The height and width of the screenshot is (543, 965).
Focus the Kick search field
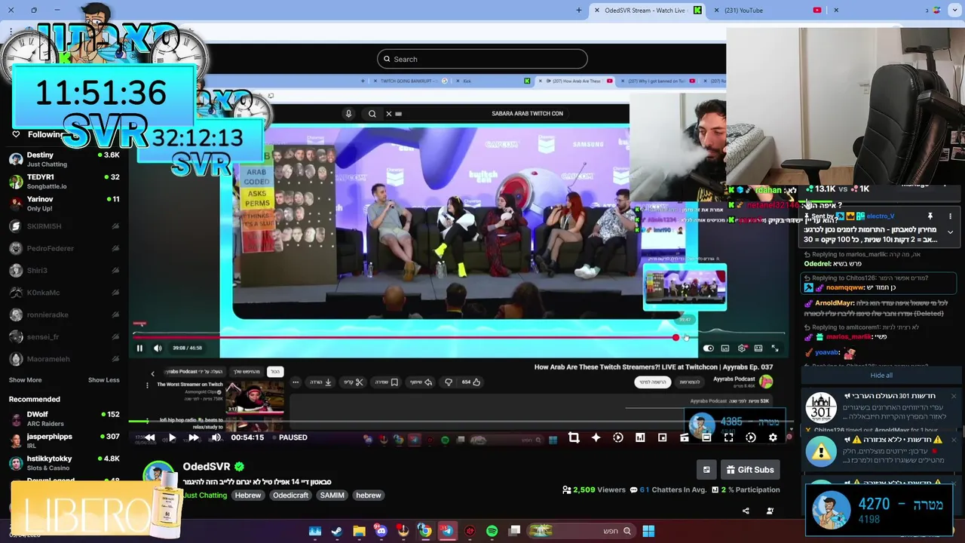point(482,59)
